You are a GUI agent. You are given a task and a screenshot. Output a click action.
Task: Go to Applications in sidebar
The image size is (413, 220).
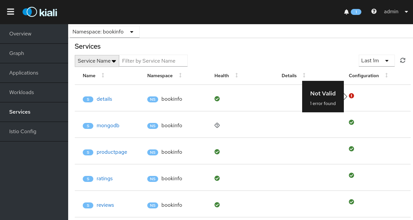click(x=34, y=73)
